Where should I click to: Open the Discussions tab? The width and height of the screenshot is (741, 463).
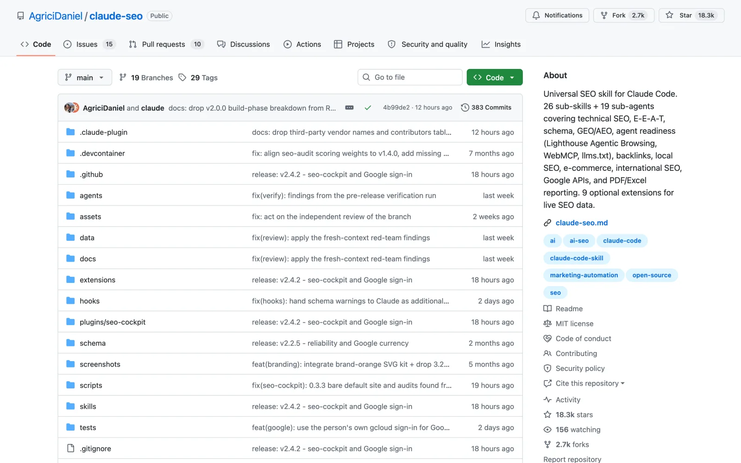point(244,44)
